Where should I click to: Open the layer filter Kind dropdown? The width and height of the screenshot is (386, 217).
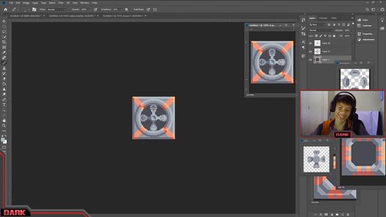[x=317, y=25]
